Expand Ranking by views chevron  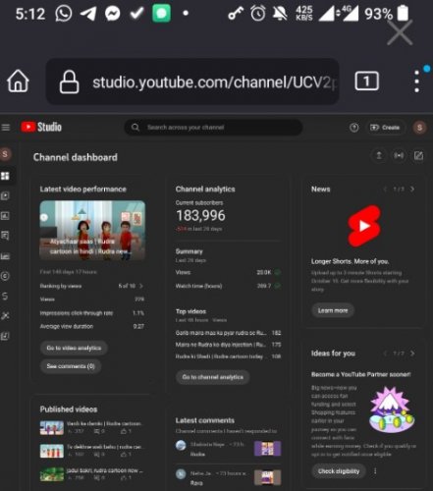point(141,286)
